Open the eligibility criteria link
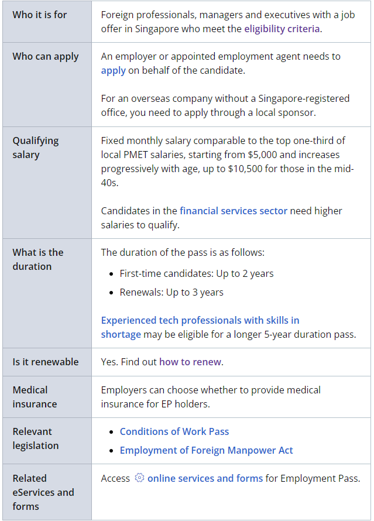 [x=282, y=29]
